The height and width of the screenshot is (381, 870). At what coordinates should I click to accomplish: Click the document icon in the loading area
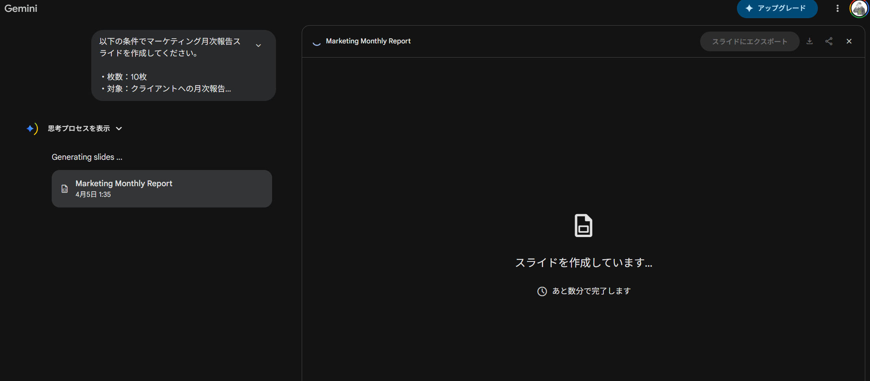(583, 225)
